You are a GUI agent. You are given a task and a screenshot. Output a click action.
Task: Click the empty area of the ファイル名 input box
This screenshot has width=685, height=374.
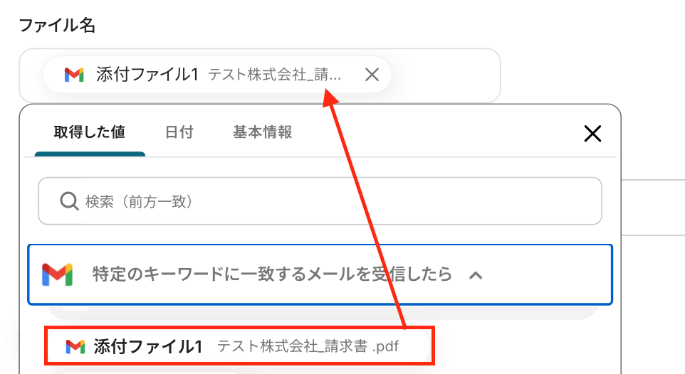[x=445, y=75]
